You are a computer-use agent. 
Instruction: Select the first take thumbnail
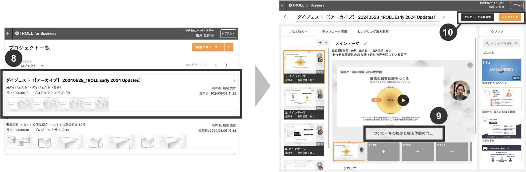pyautogui.click(x=349, y=151)
